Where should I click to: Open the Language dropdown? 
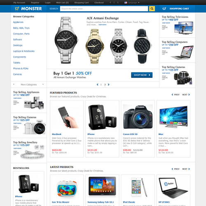pyautogui.click(x=132, y=2)
